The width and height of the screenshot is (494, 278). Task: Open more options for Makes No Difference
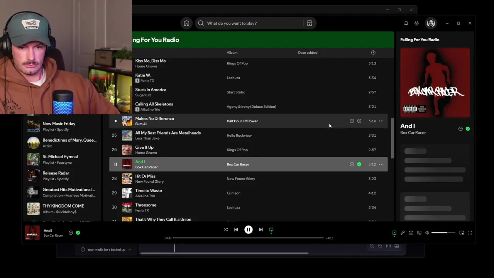coord(381,121)
